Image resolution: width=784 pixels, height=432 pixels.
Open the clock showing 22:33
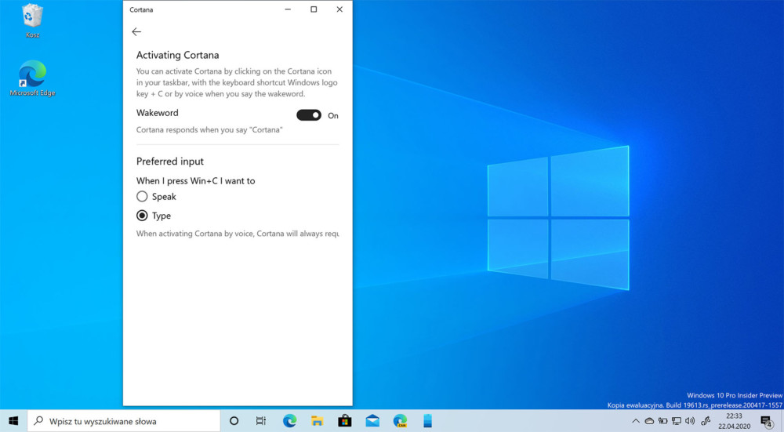click(x=734, y=421)
